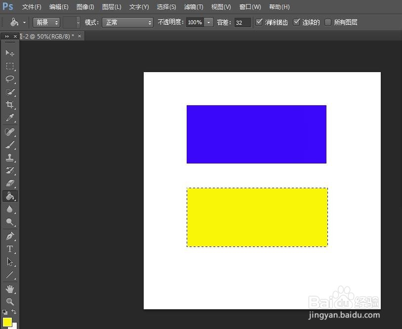Close the toolbox panel
The image size is (402, 329).
point(15,37)
